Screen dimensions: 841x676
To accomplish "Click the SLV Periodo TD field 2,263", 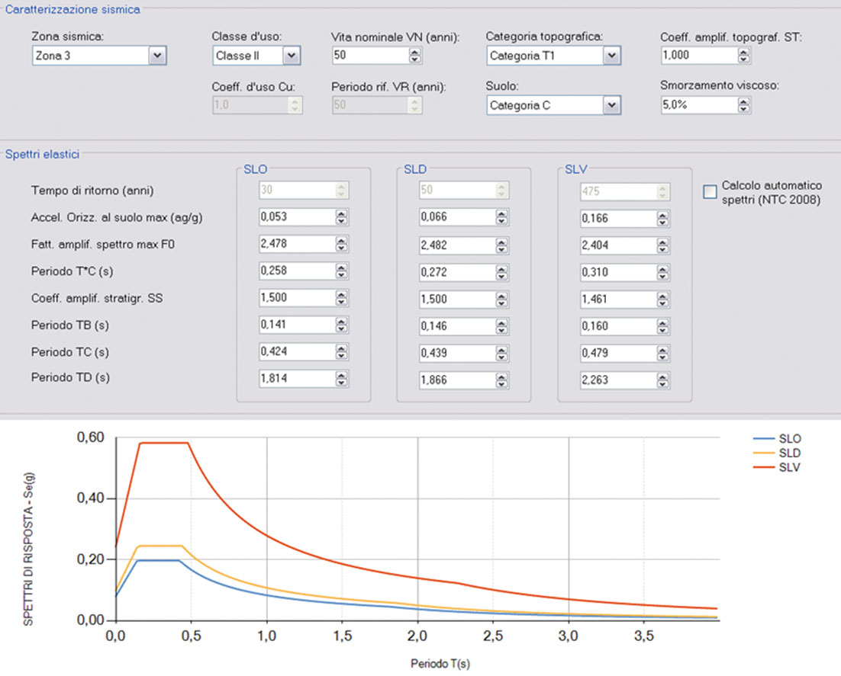I will 618,380.
